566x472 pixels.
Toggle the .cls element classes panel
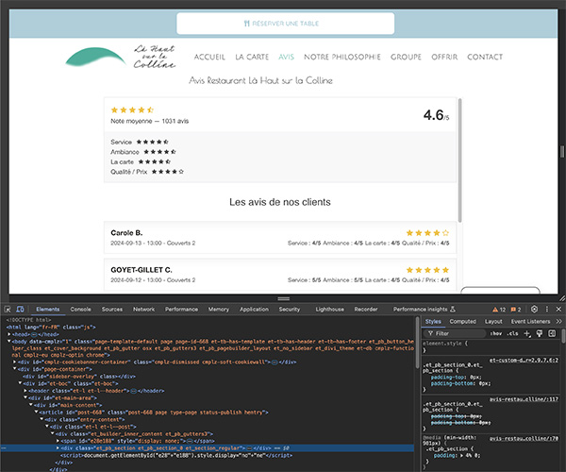[x=512, y=333]
